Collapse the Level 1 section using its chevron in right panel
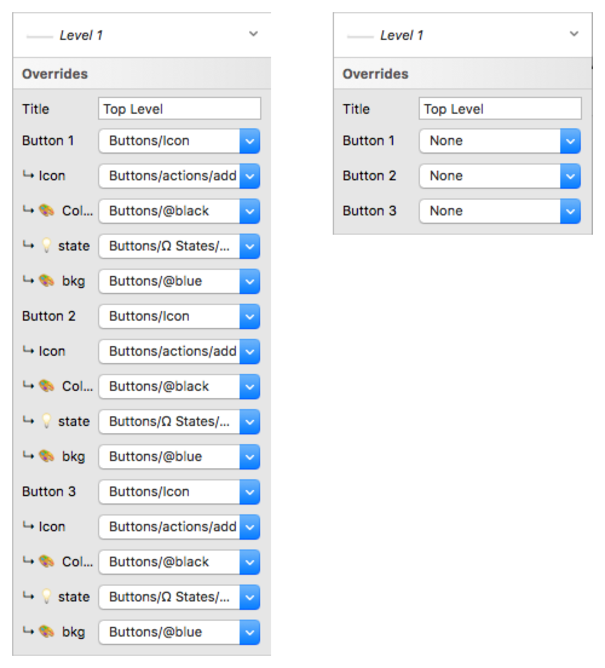The height and width of the screenshot is (668, 605). (574, 34)
